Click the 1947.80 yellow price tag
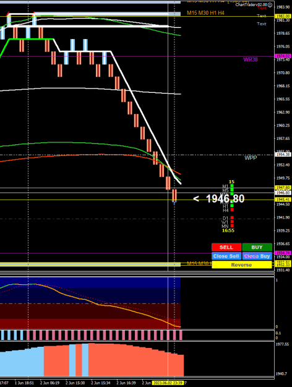Viewport: 292px width, 387px height. point(283,188)
